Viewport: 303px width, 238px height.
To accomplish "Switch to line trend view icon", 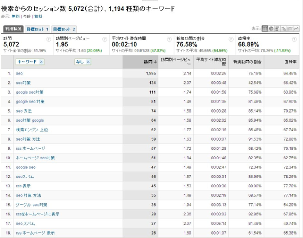I will pyautogui.click(x=296, y=29).
